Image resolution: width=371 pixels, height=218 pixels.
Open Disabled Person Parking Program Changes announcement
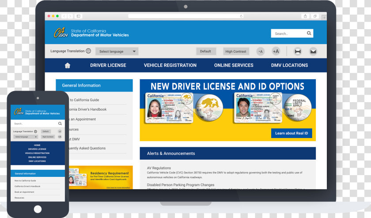point(181,185)
